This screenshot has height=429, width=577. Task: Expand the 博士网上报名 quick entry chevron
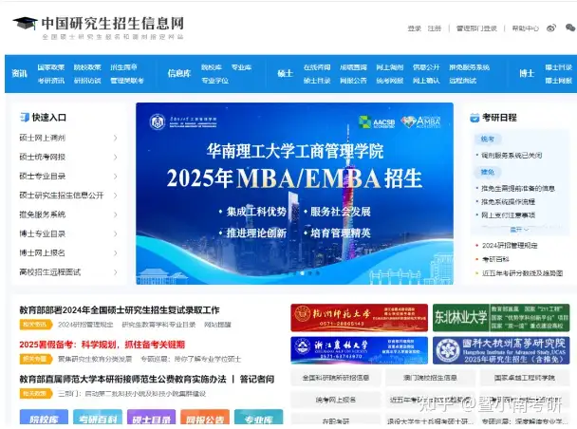(x=115, y=253)
